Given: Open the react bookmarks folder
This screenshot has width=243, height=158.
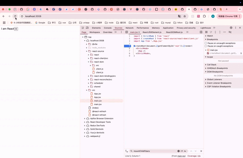Looking at the screenshot, I should (133, 23).
